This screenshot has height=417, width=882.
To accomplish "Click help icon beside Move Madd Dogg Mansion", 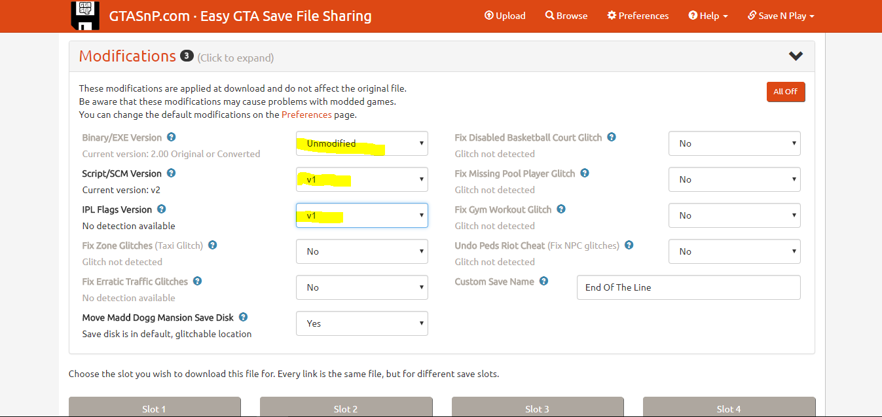I will pyautogui.click(x=243, y=317).
